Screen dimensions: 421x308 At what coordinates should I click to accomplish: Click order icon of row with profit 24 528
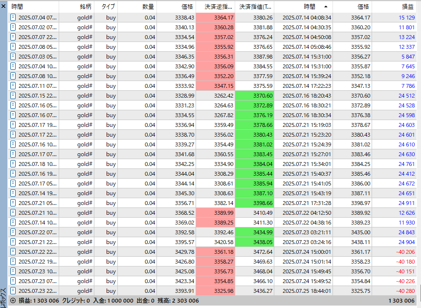click(13, 105)
